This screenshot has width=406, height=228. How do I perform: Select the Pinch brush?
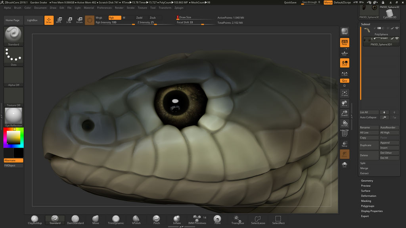point(156,220)
